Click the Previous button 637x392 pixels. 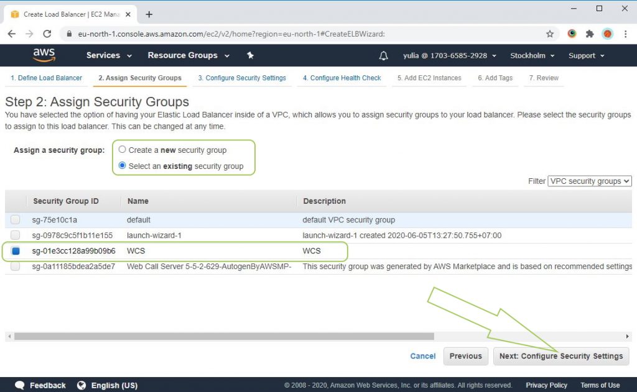click(x=465, y=356)
